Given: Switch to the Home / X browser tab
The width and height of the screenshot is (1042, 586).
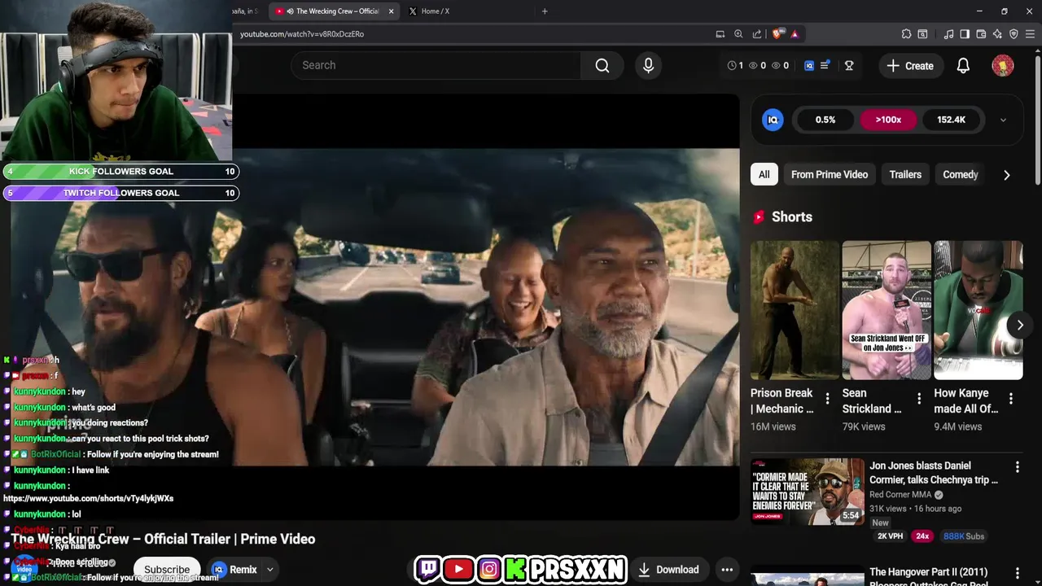Looking at the screenshot, I should click(436, 11).
